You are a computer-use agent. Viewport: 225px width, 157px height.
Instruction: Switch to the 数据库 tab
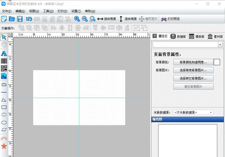tap(178, 37)
